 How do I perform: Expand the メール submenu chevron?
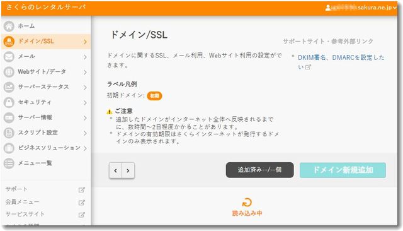click(86, 57)
